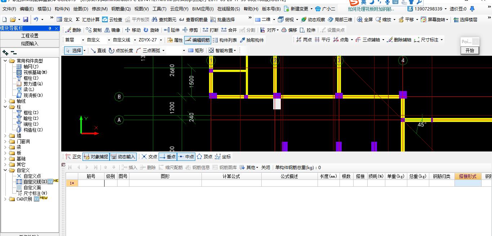Viewport: 492px width, 236px height.
Task: Toggle 中点 midpoint snap
Action: [186, 156]
